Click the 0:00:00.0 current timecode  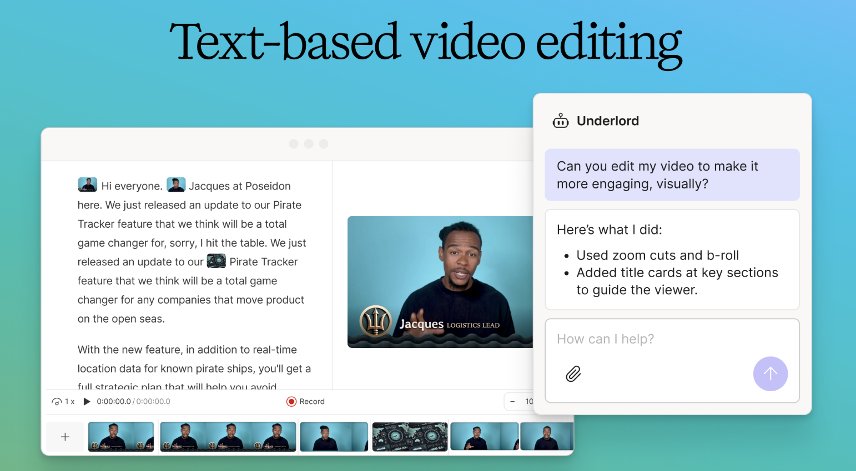click(x=114, y=402)
